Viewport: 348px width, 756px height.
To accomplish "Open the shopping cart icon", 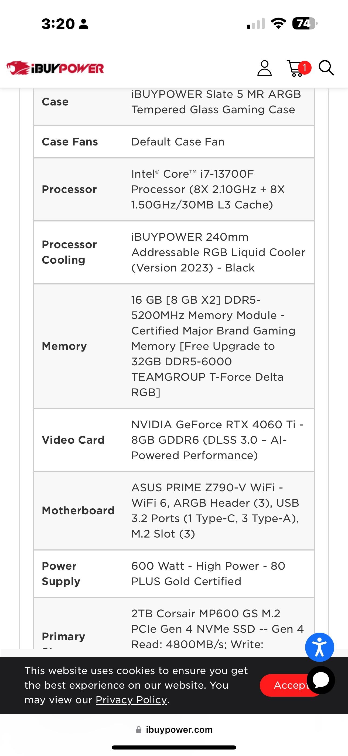I will (x=296, y=69).
